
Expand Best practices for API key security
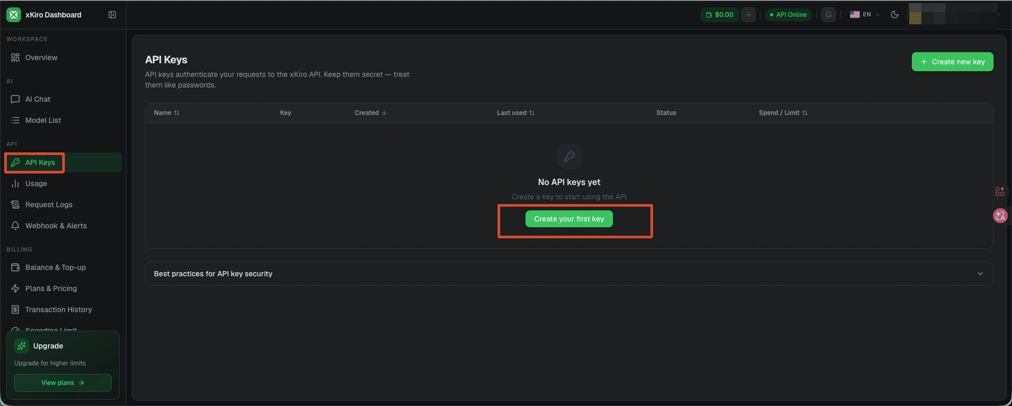click(x=569, y=274)
